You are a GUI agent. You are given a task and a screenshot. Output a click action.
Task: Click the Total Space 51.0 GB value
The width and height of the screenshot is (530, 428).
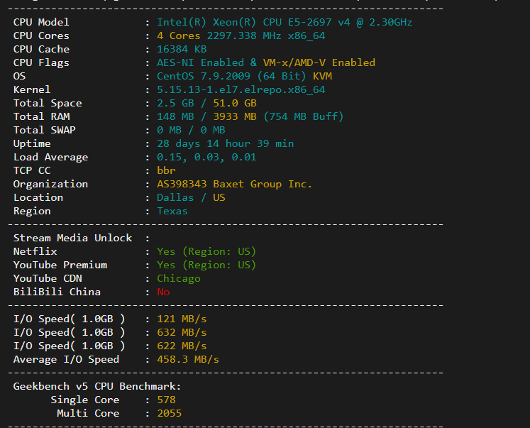click(235, 103)
